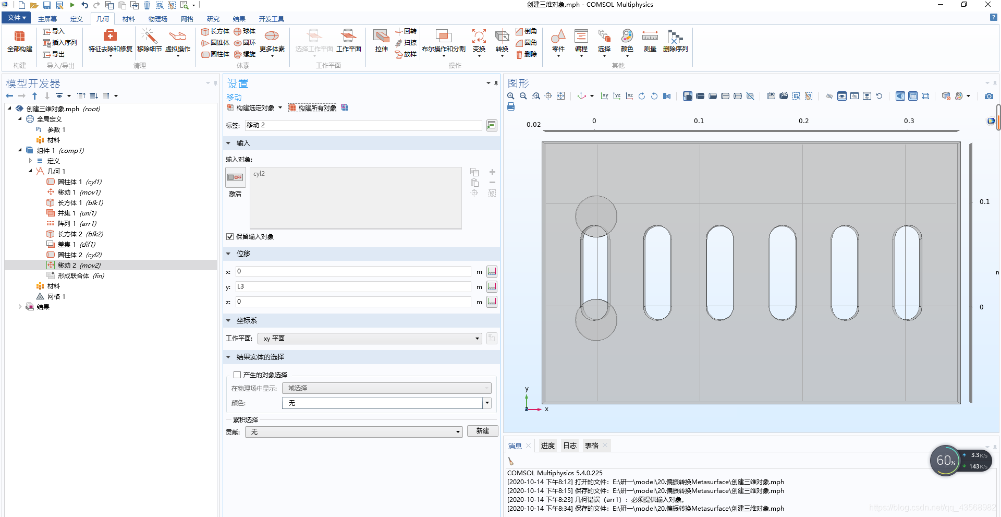
Task: Collapse the Displacement (位移) section
Action: coord(228,254)
